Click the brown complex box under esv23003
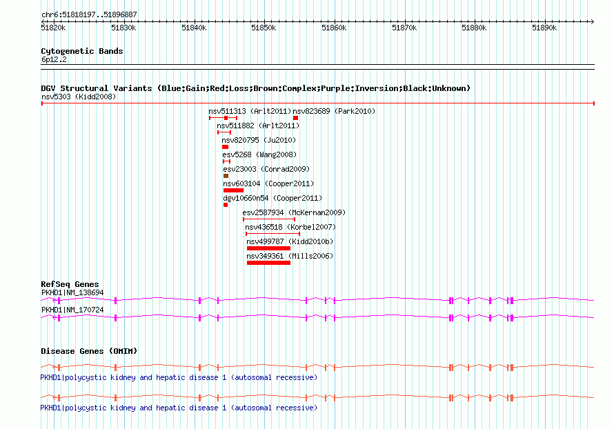 point(226,176)
